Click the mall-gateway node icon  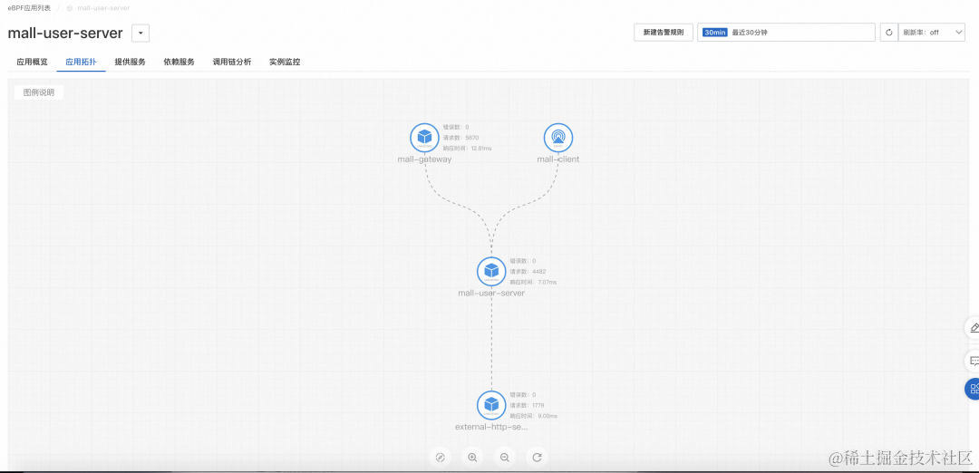(x=424, y=138)
